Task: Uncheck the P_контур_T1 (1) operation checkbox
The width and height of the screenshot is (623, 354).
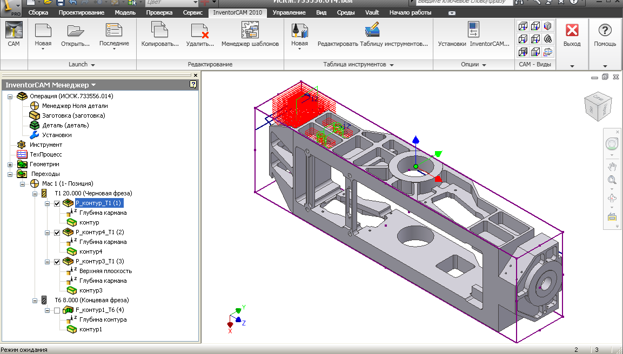Action: 57,203
